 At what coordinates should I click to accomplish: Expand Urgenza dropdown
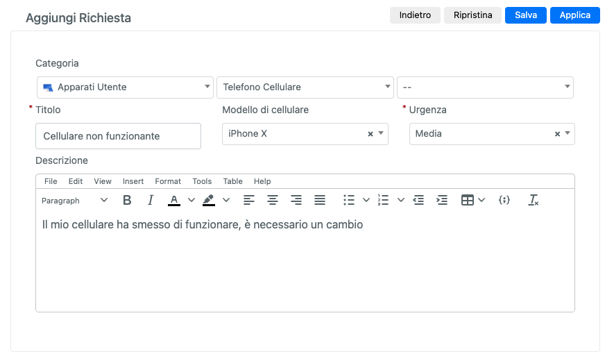click(568, 133)
